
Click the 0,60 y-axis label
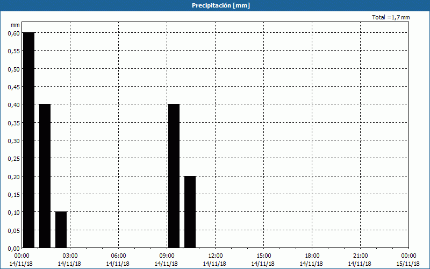point(14,33)
